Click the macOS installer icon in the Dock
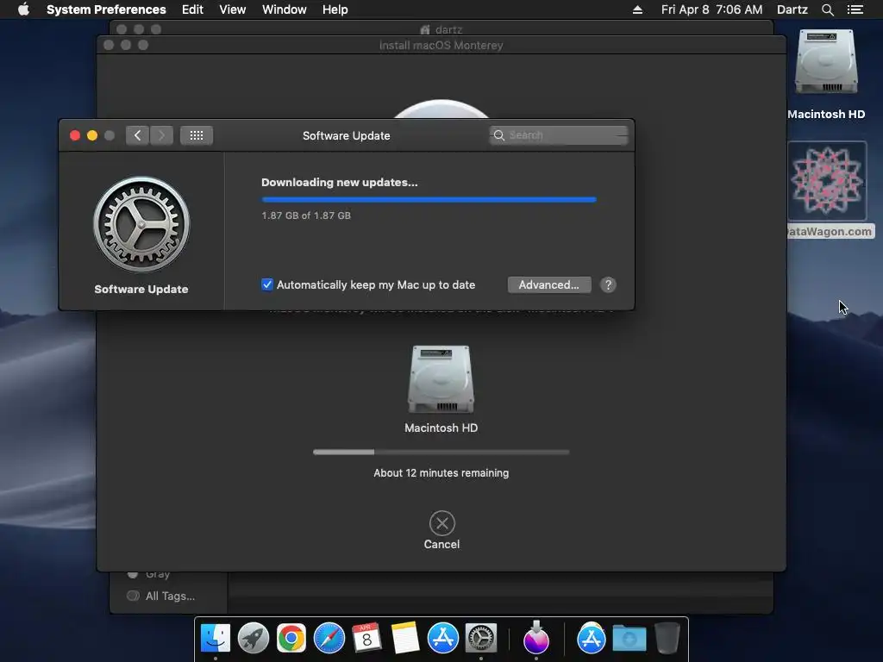This screenshot has width=883, height=662. point(536,637)
